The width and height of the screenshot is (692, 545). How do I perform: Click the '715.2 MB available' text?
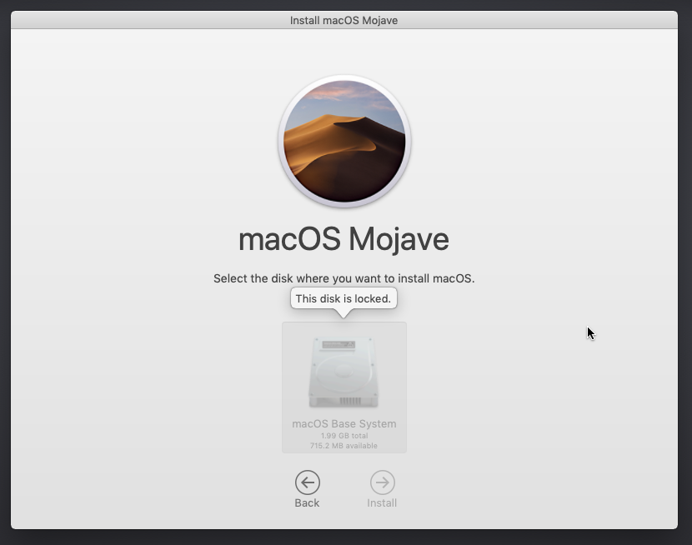(x=343, y=446)
